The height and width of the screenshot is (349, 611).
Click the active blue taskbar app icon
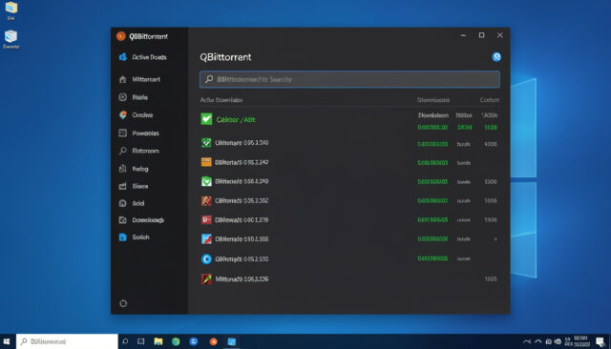point(231,341)
